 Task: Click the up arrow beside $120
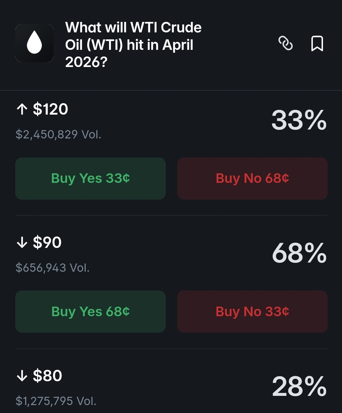coord(22,110)
